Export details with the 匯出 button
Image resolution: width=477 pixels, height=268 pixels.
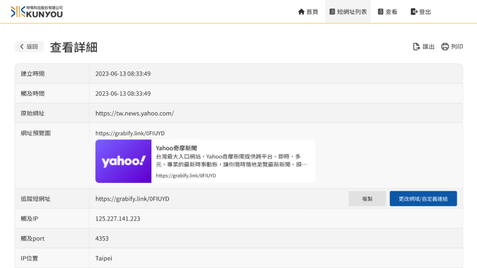pos(423,46)
